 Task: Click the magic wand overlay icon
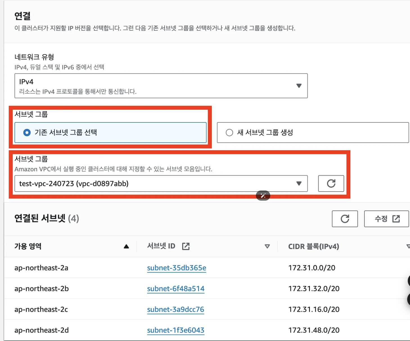[263, 196]
